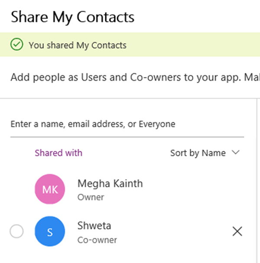This screenshot has width=260, height=263.
Task: Click the You shared My Contacts message
Action: click(78, 45)
